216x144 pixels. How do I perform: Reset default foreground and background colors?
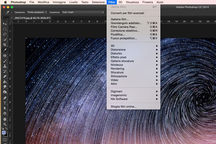(3, 129)
